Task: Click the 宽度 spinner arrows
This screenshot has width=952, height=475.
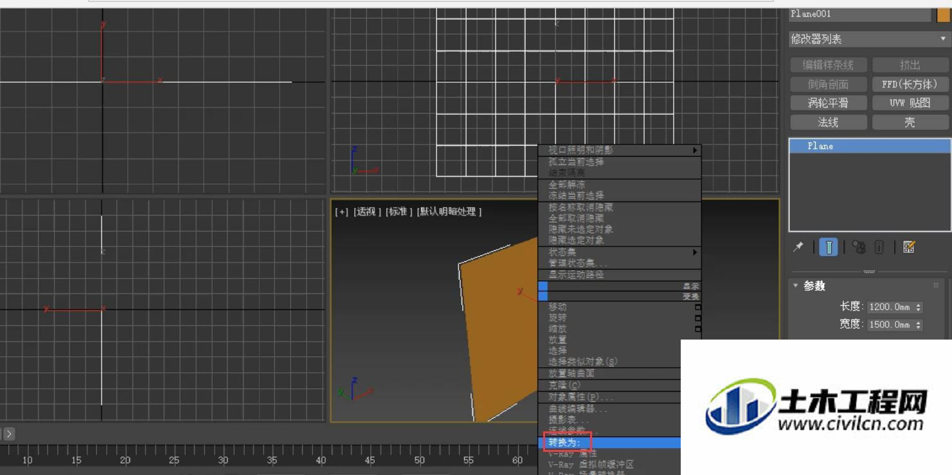Action: (919, 325)
